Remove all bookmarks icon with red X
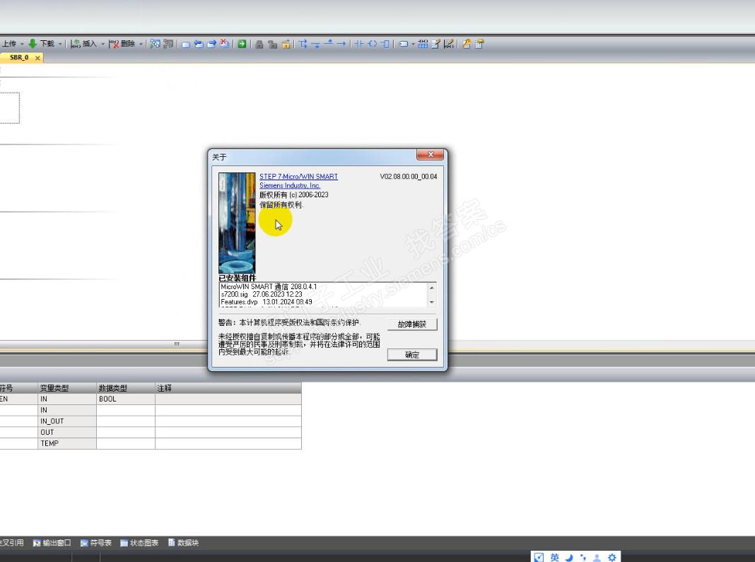 [224, 43]
